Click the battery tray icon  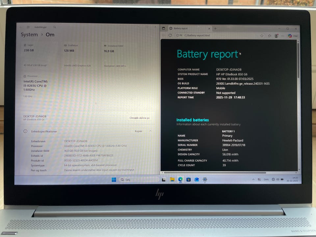282,179
